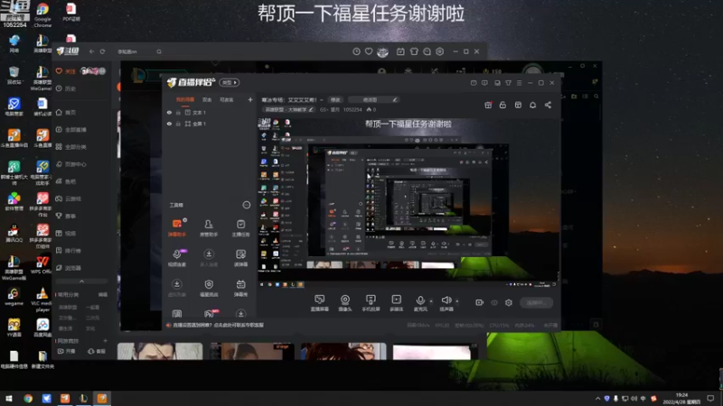
Task: Open the hamburger menu in companion title bar
Action: coord(519,83)
